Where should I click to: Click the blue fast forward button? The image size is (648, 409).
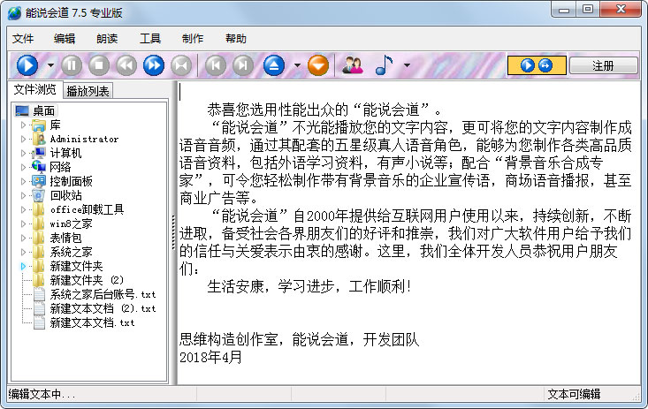click(x=154, y=65)
